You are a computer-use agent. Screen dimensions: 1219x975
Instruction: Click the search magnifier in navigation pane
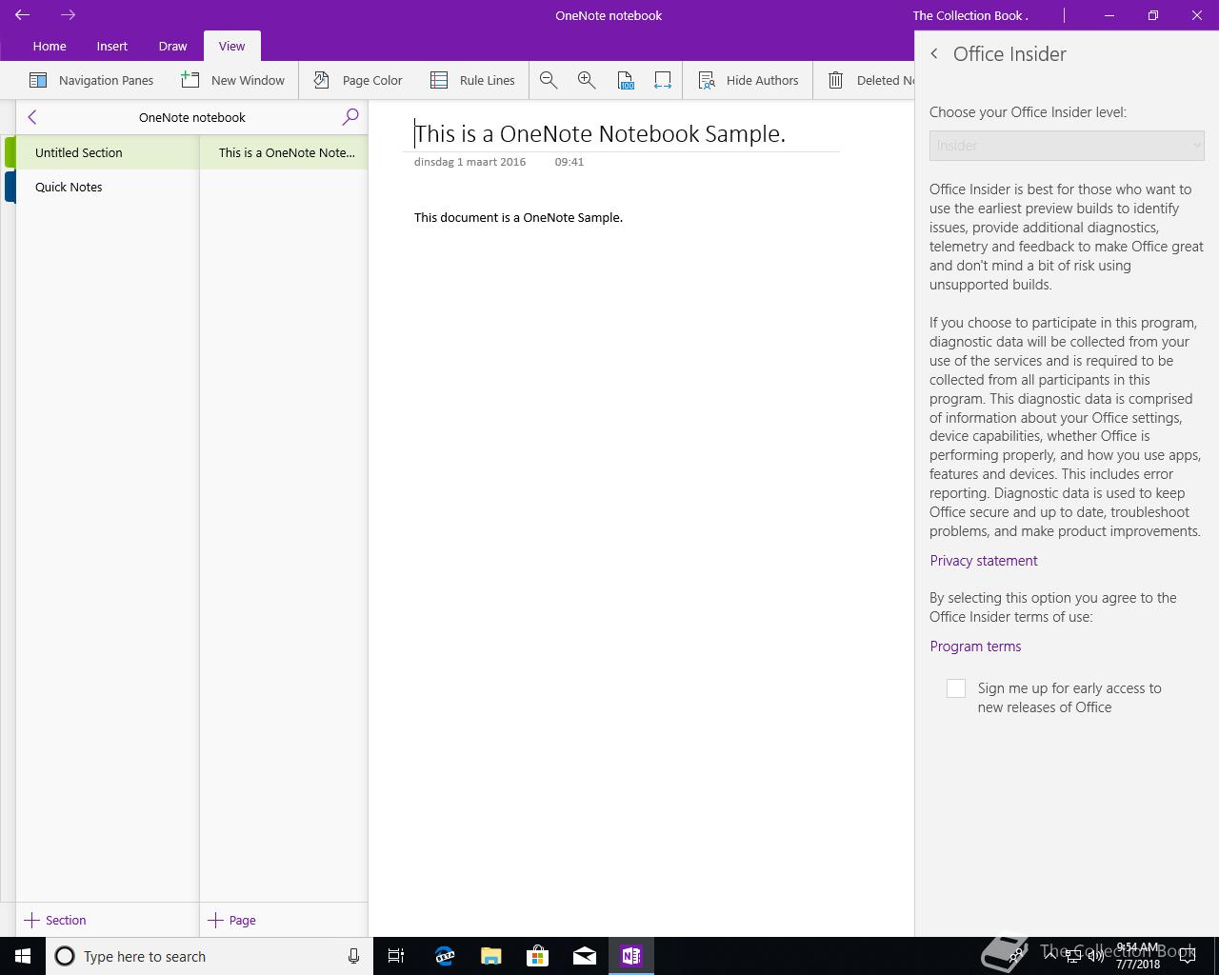coord(350,117)
